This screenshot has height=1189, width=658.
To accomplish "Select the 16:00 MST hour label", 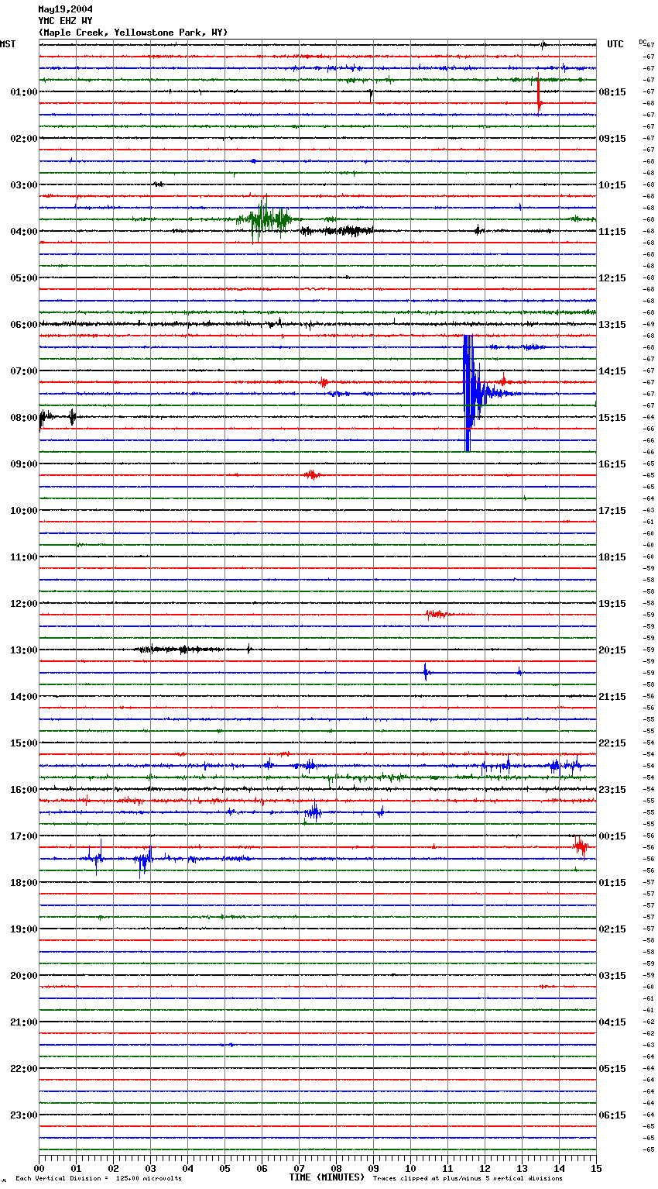I will pyautogui.click(x=24, y=790).
